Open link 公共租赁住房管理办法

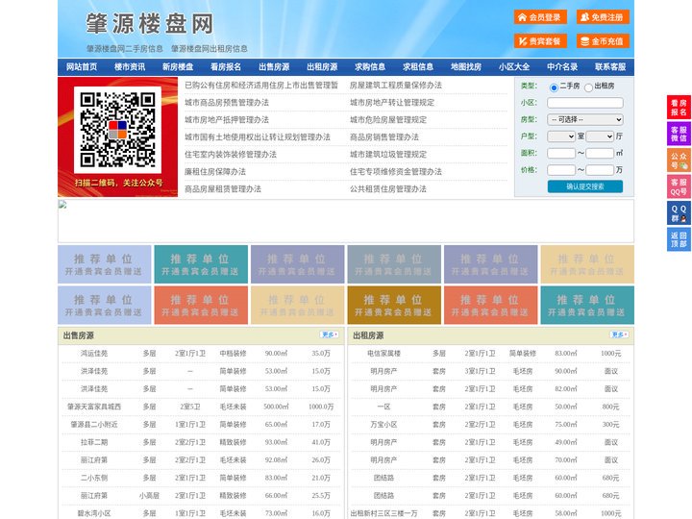point(388,189)
